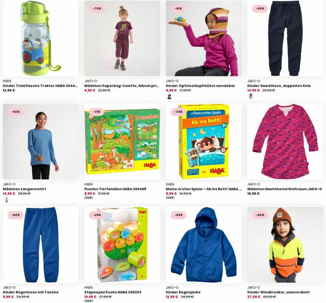Open the Kinder Trinkflasche Traktor HABA product link
This screenshot has height=303, width=326.
click(x=40, y=86)
